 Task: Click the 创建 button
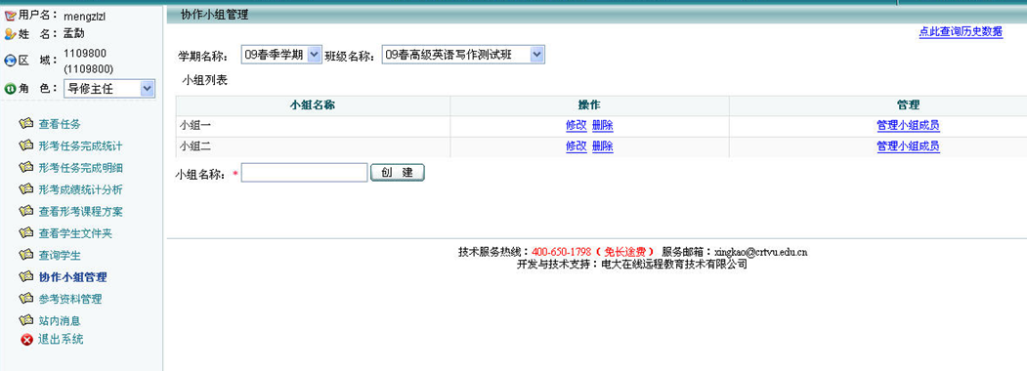[398, 173]
